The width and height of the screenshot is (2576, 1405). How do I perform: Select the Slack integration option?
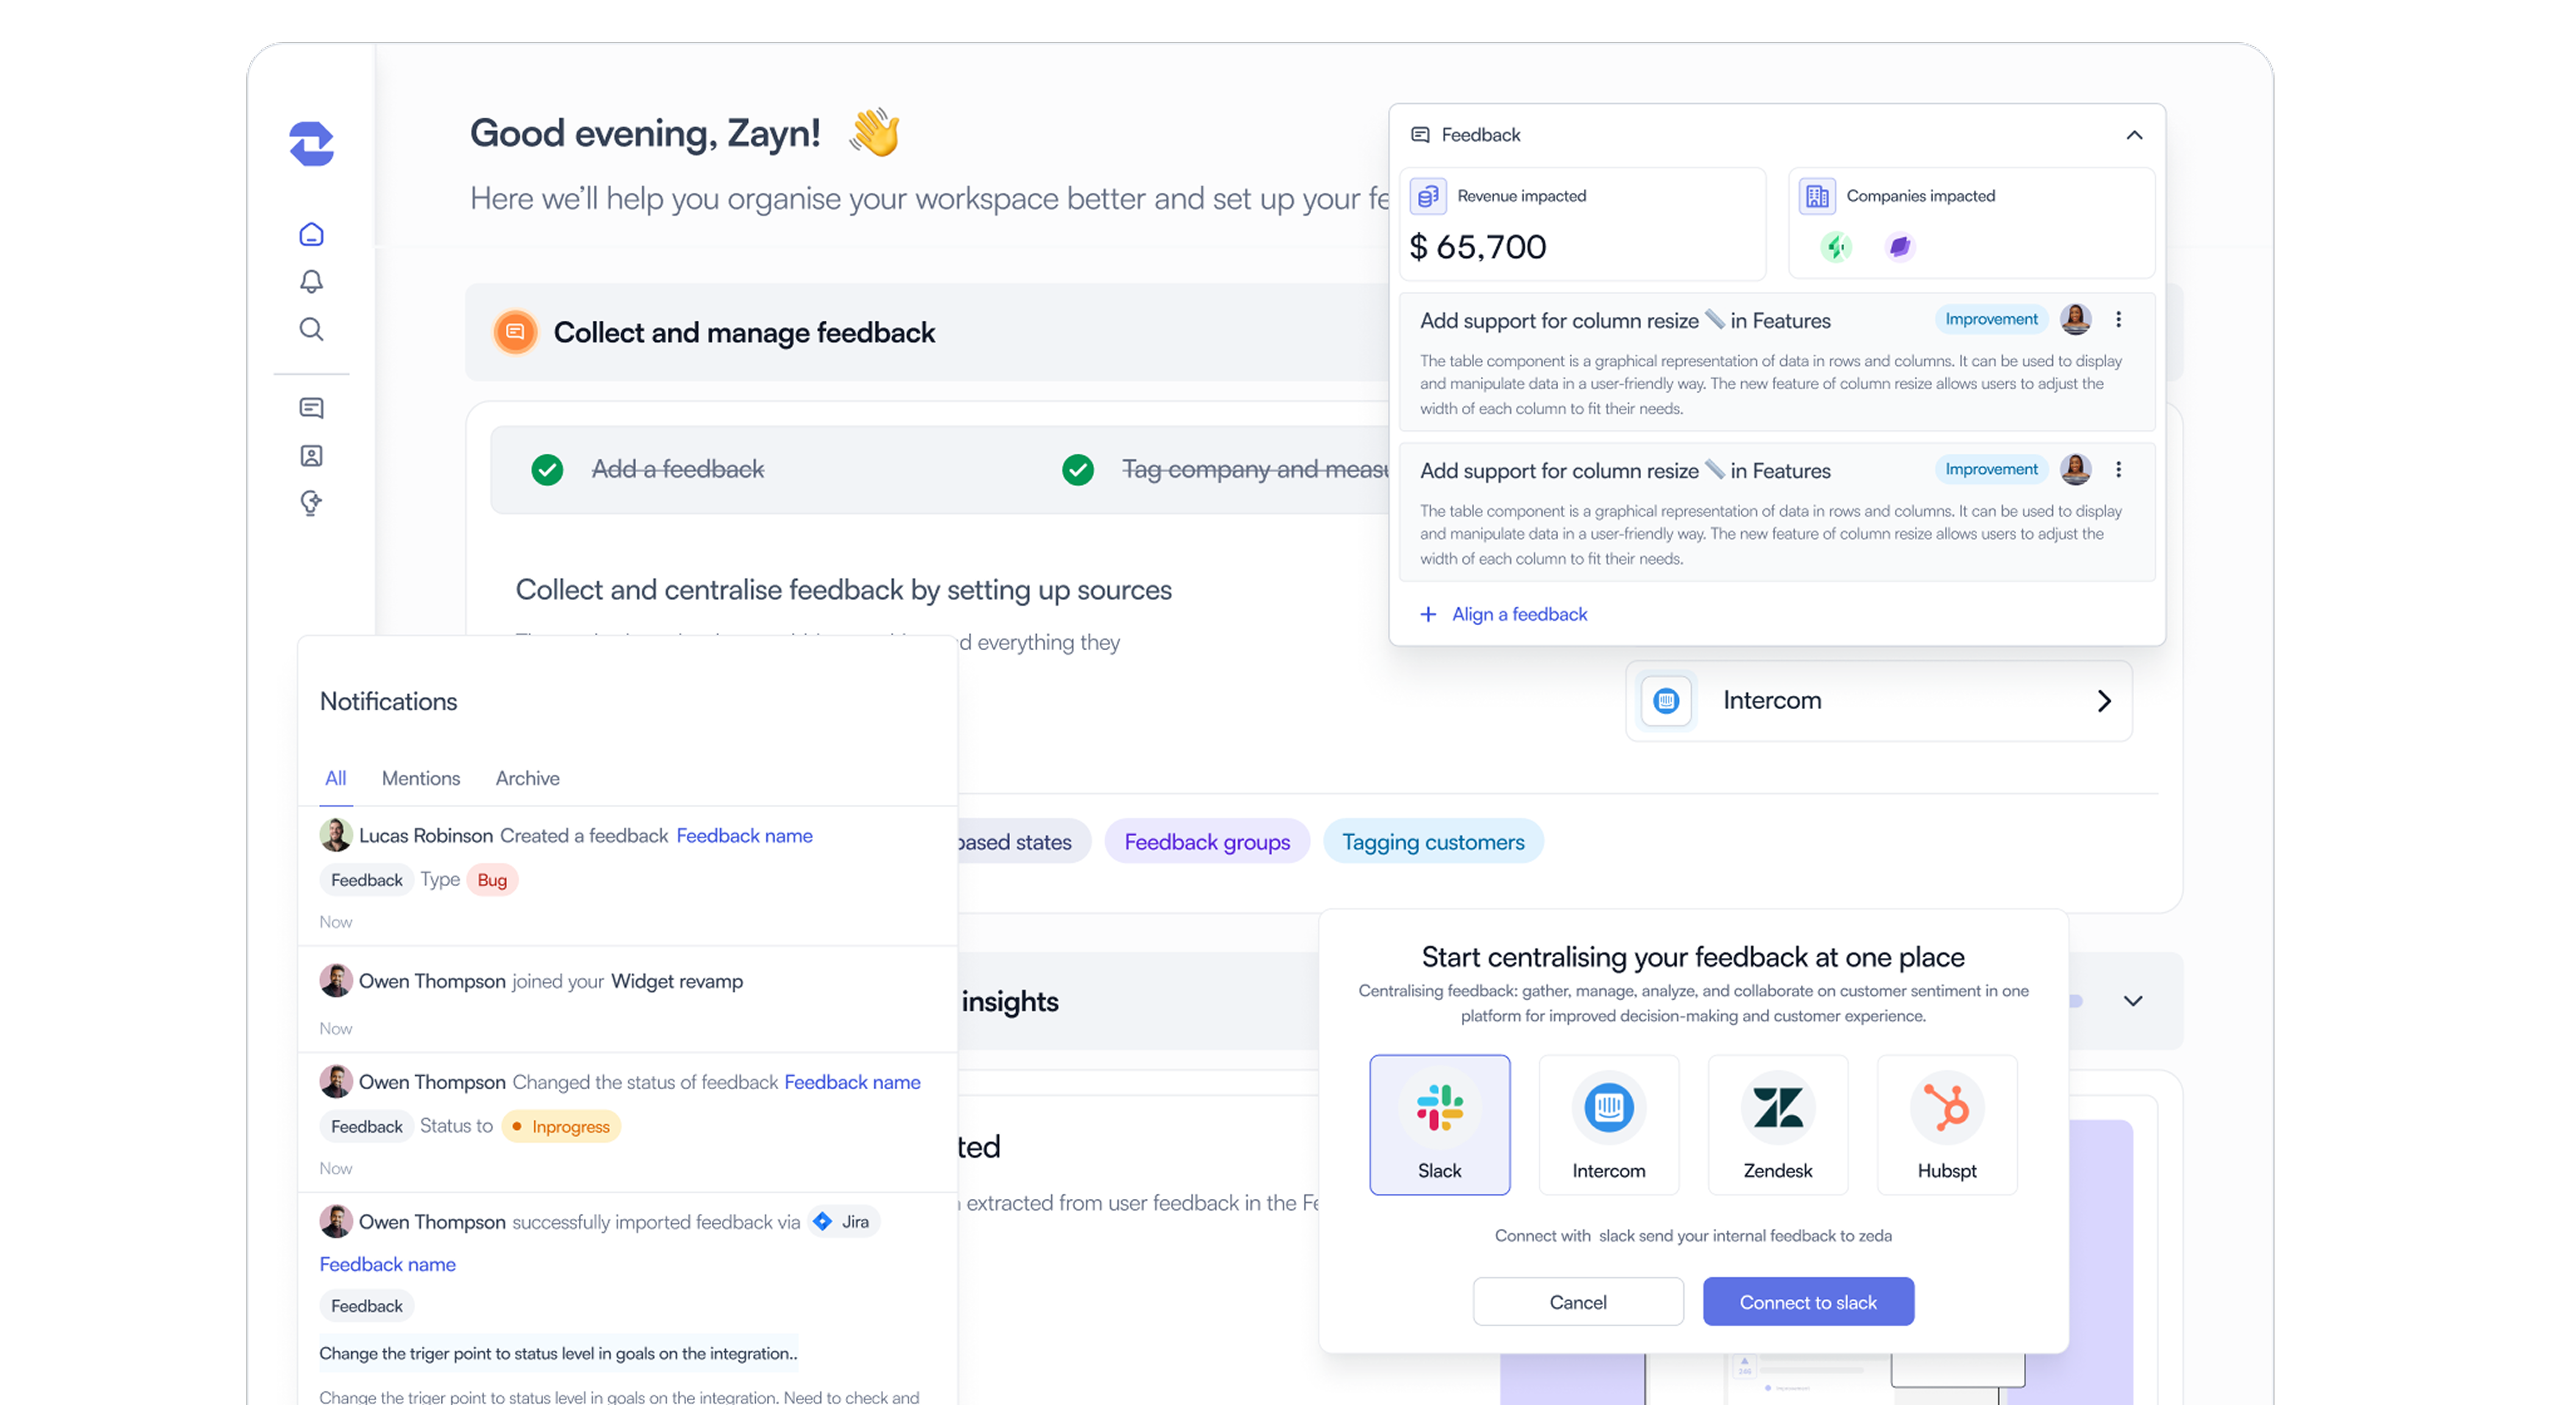coord(1439,1124)
